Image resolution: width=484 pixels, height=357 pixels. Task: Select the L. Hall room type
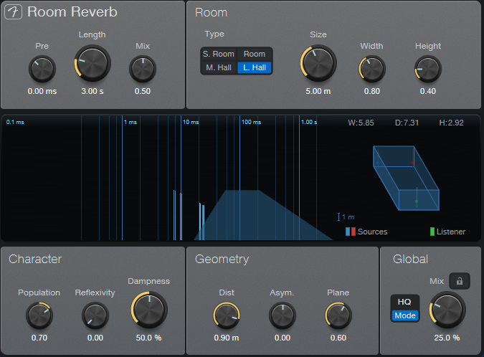(x=255, y=67)
